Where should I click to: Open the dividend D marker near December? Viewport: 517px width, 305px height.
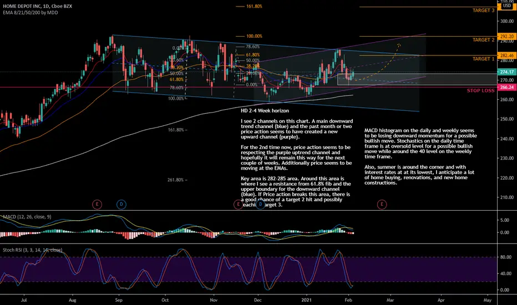[261, 205]
